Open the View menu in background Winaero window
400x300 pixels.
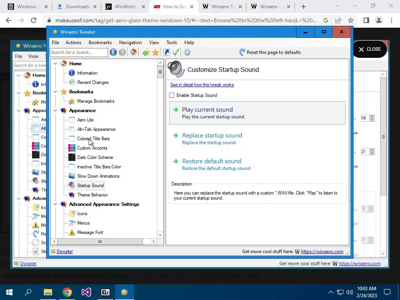point(33,56)
